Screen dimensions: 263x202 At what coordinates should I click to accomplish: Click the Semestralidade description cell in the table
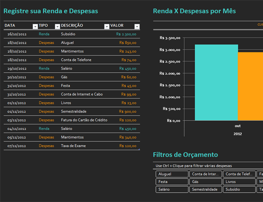(x=74, y=111)
